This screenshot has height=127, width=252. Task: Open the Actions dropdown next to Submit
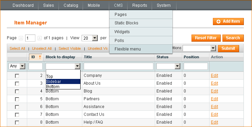199,48
